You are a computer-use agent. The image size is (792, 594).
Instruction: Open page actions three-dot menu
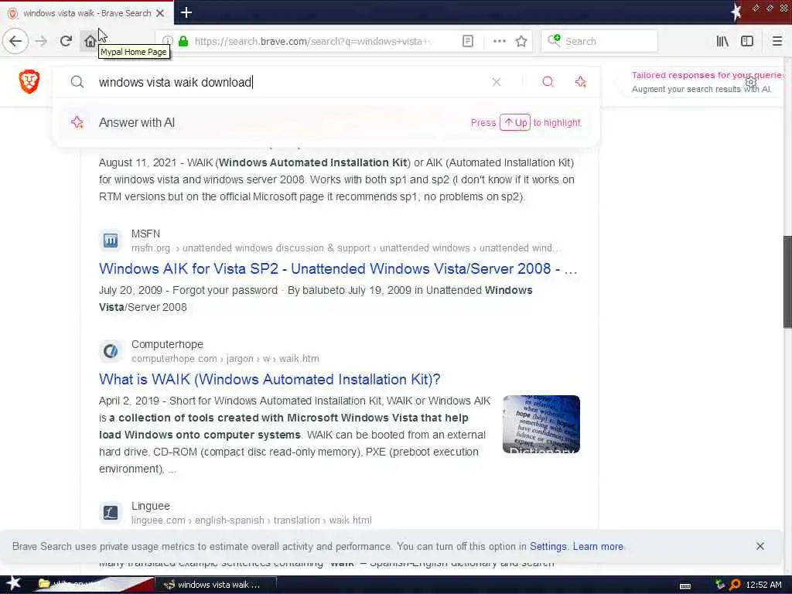(x=499, y=41)
